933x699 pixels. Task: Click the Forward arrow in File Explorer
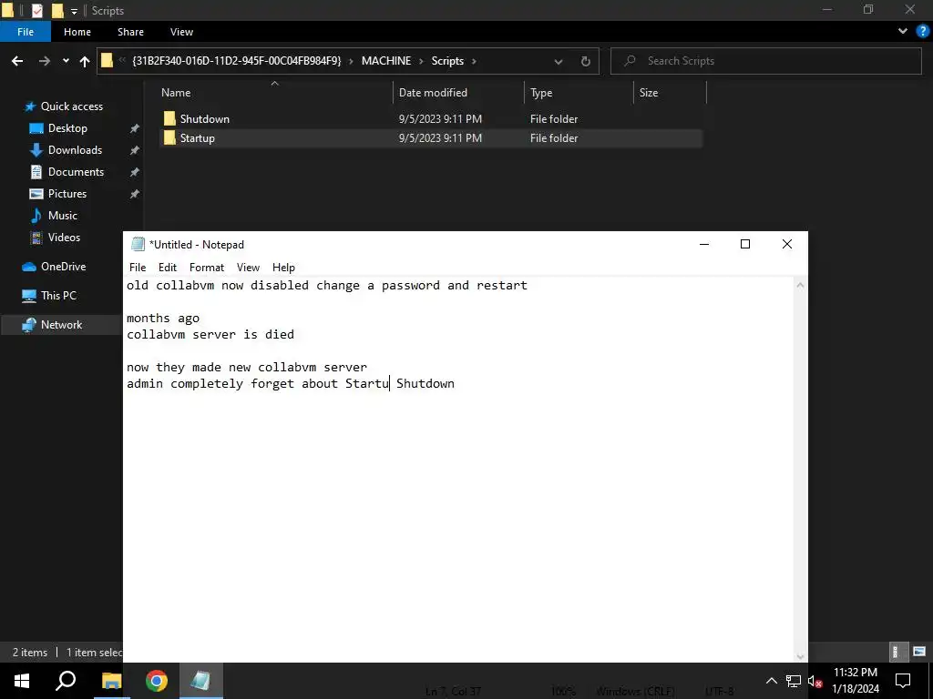pos(44,61)
